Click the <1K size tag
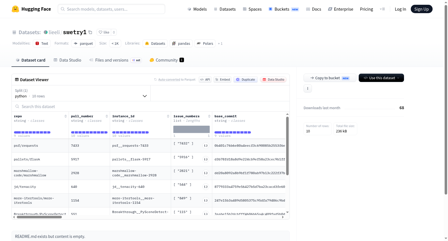 pos(115,43)
